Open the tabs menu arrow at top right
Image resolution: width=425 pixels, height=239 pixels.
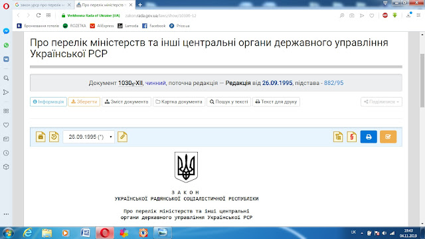(385, 3)
